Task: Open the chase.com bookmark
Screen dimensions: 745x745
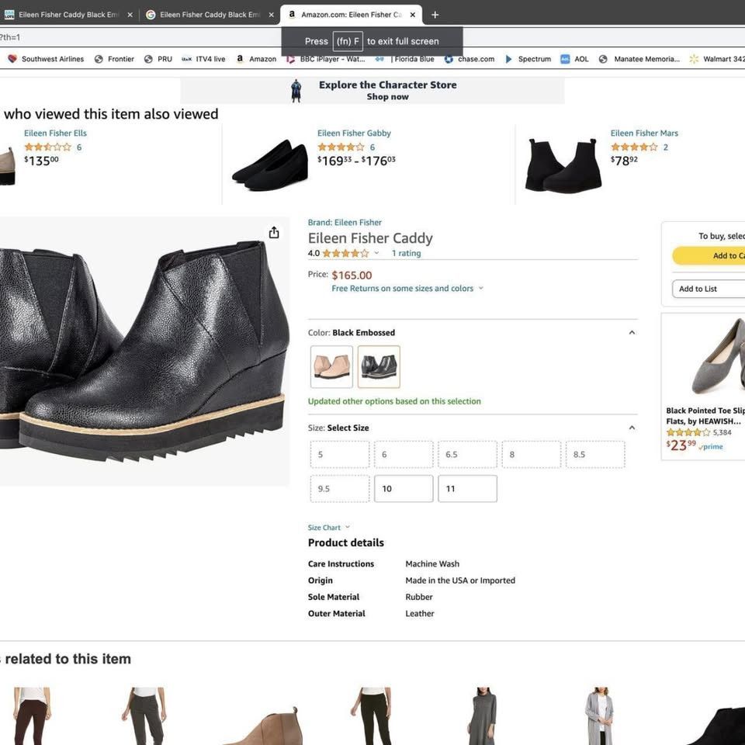Action: [470, 59]
